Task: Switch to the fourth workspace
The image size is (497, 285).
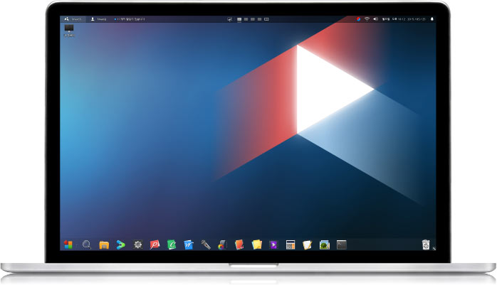Action: pyautogui.click(x=259, y=19)
